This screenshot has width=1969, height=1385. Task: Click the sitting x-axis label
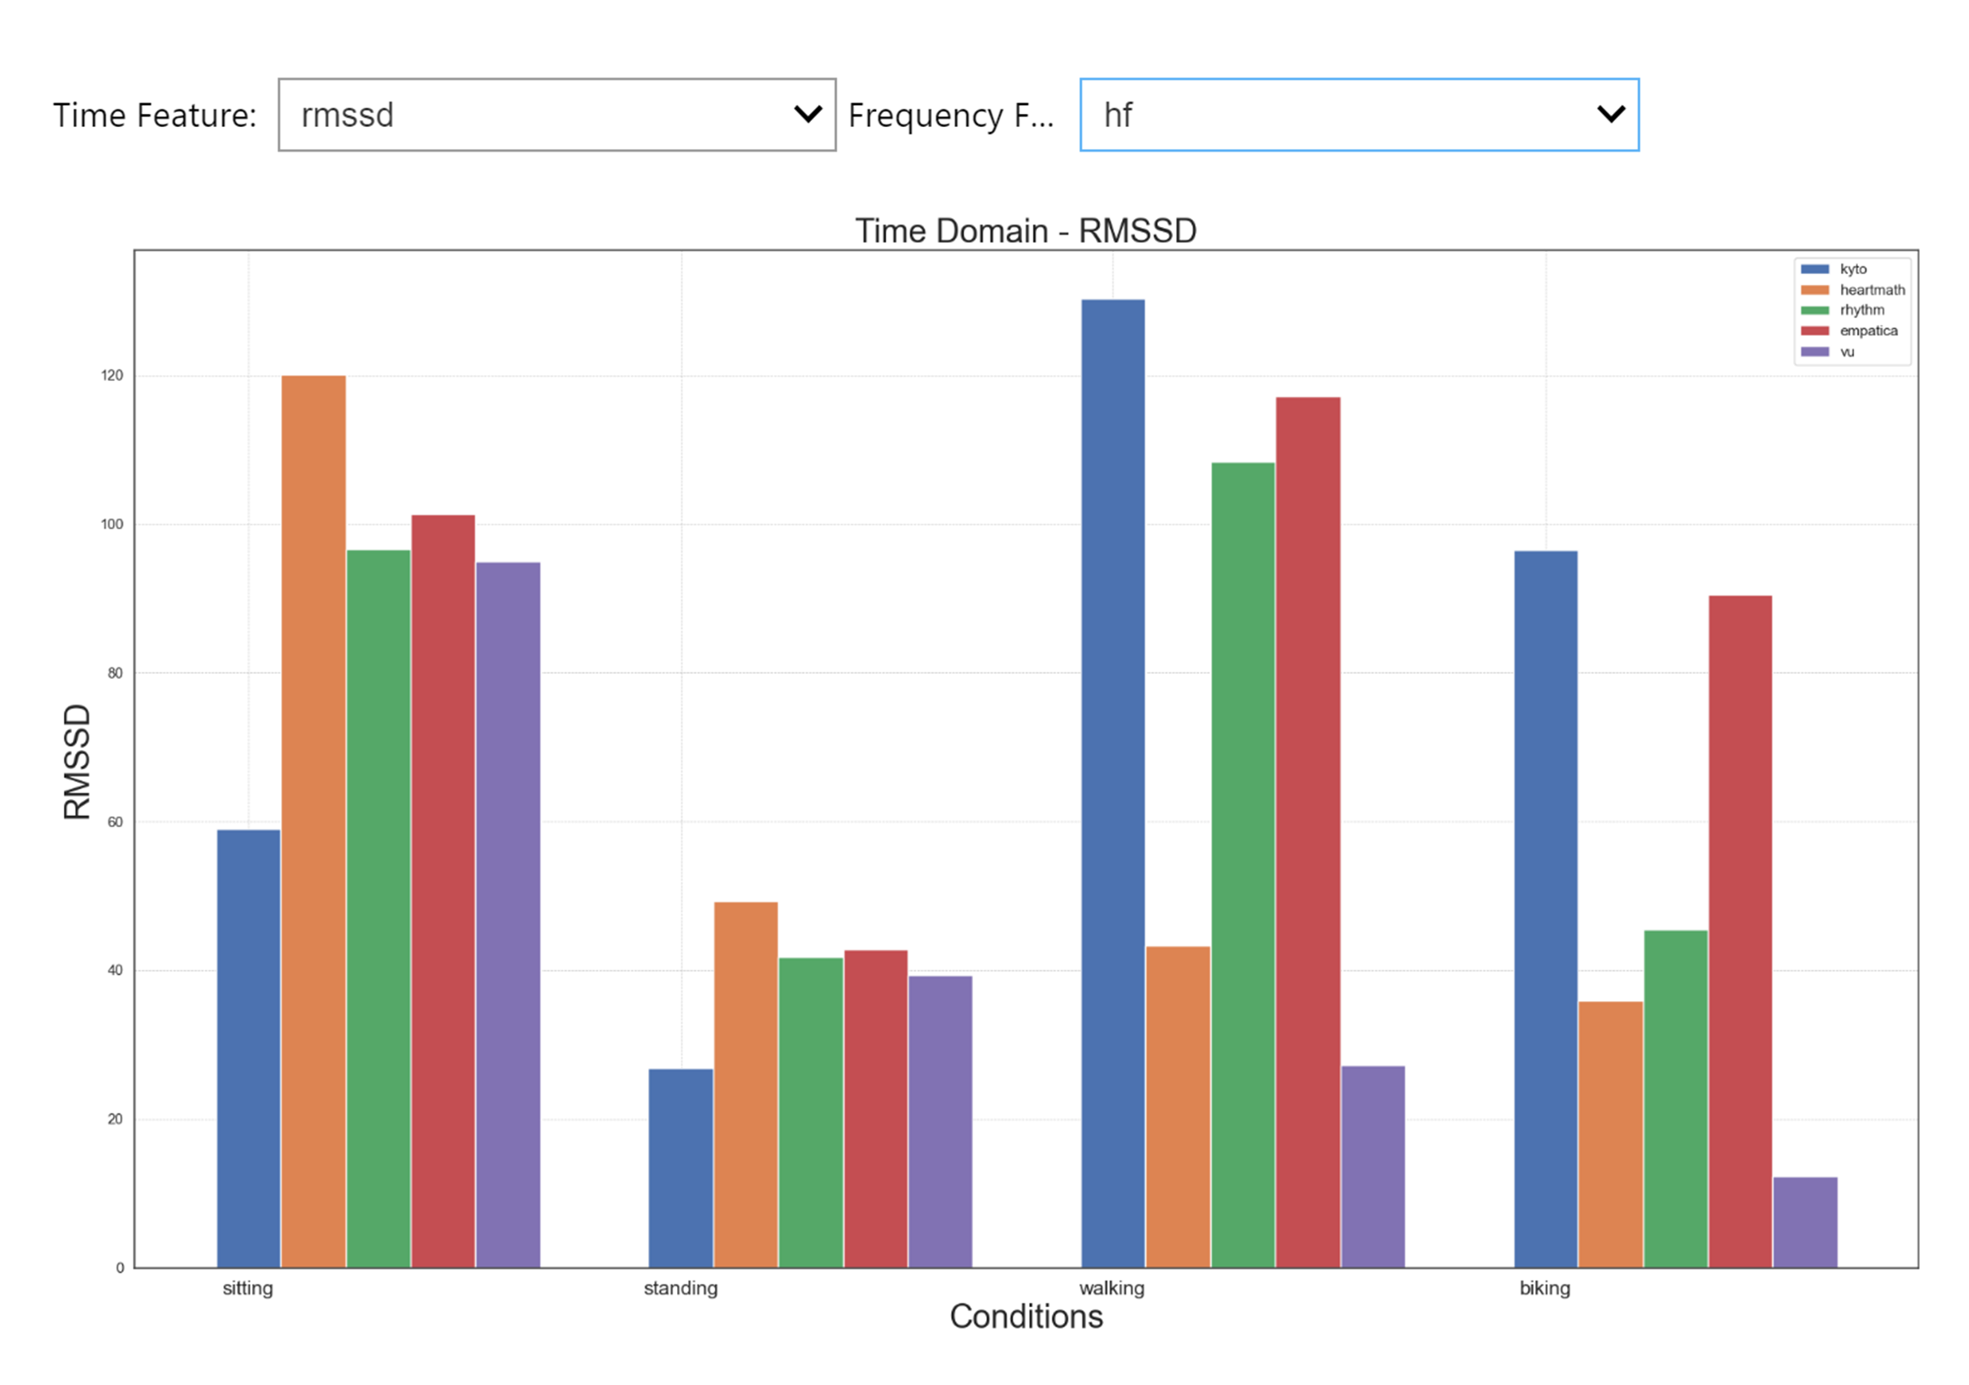coord(248,1288)
